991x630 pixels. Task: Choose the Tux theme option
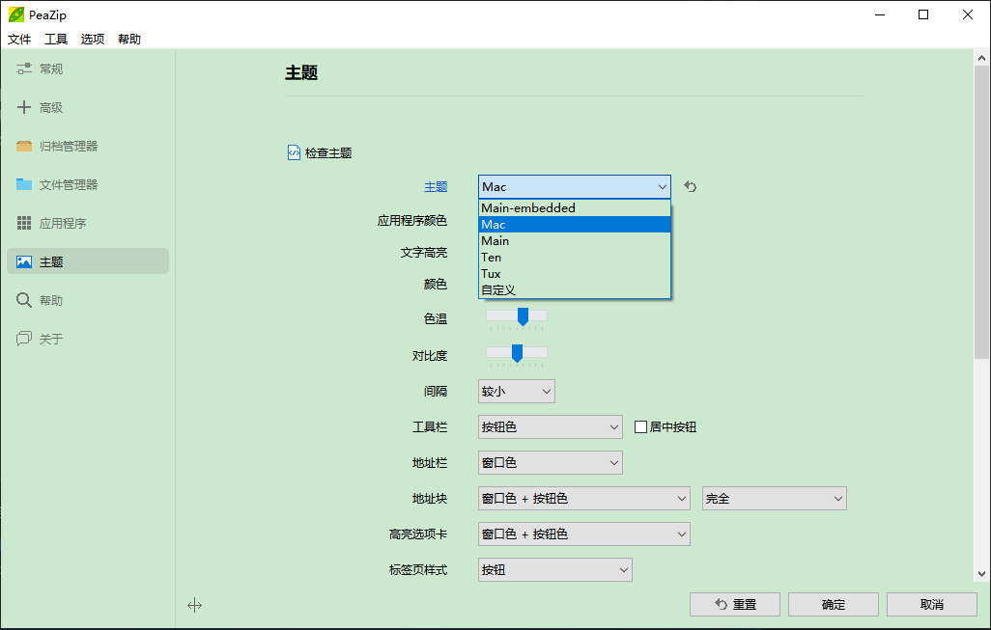(x=575, y=273)
